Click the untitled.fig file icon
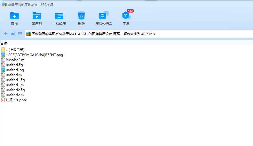 click(3, 65)
